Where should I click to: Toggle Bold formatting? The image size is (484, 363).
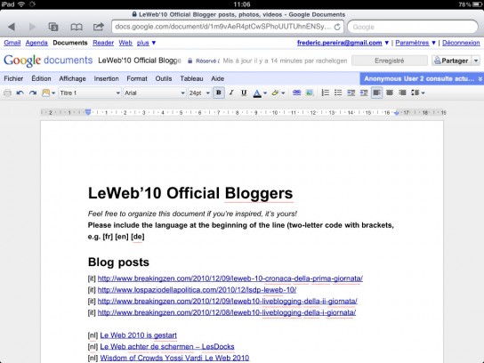[219, 93]
